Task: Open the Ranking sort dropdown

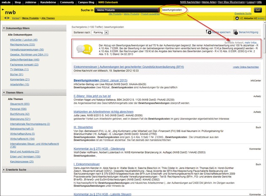Action: tap(105, 32)
